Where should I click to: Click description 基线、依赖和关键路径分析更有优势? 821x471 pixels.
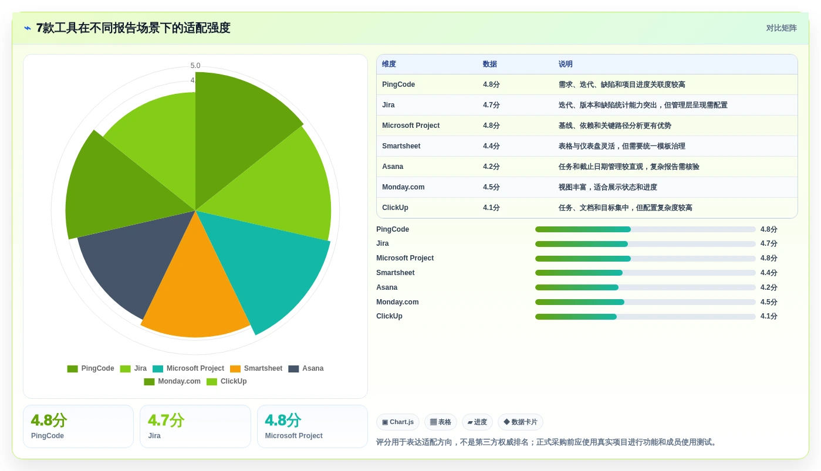point(615,126)
